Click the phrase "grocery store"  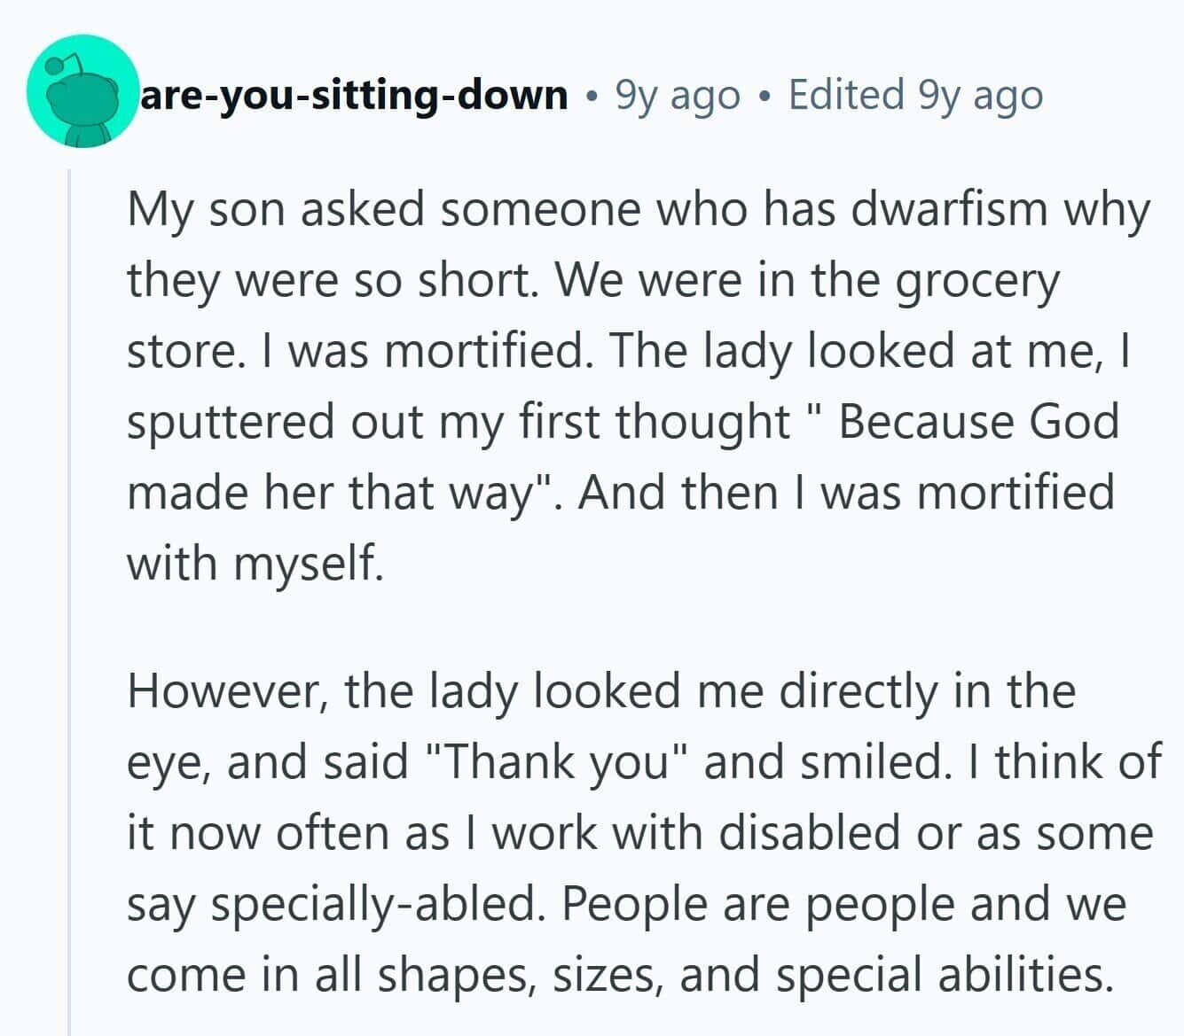976,281
